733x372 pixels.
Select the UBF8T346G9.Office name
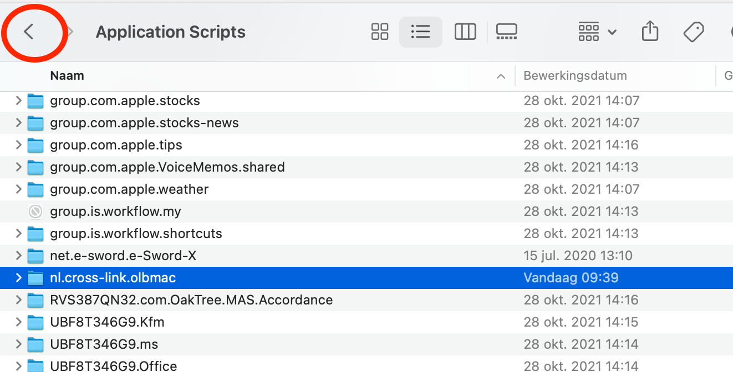tap(114, 366)
